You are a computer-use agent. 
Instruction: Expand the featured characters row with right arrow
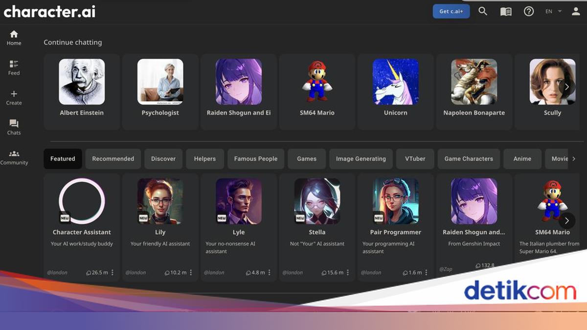pos(566,221)
